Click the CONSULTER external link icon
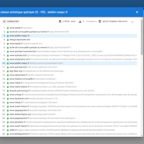 point(4,21)
